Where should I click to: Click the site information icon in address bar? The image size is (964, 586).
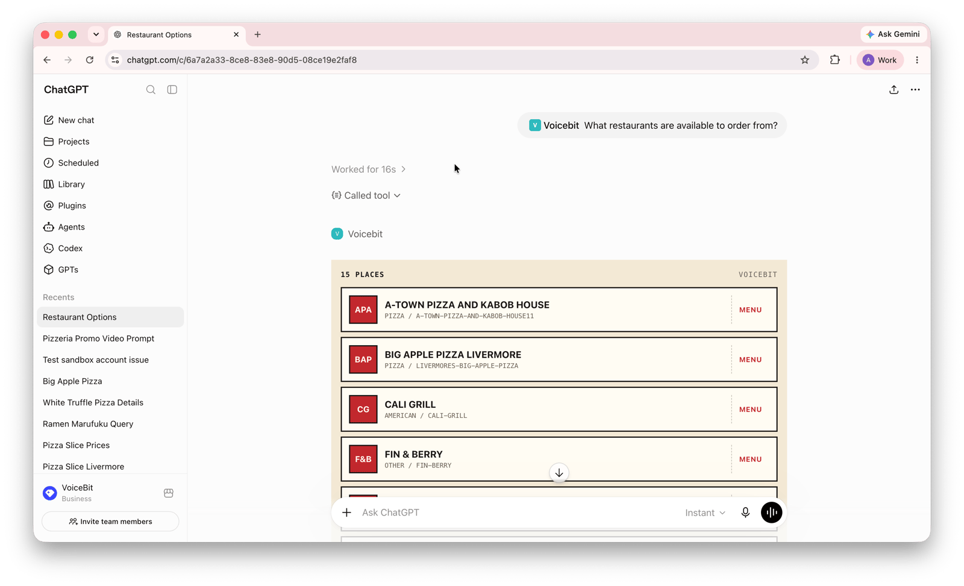[115, 60]
